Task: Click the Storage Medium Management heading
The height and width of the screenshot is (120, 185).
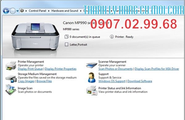Action: 37,74
